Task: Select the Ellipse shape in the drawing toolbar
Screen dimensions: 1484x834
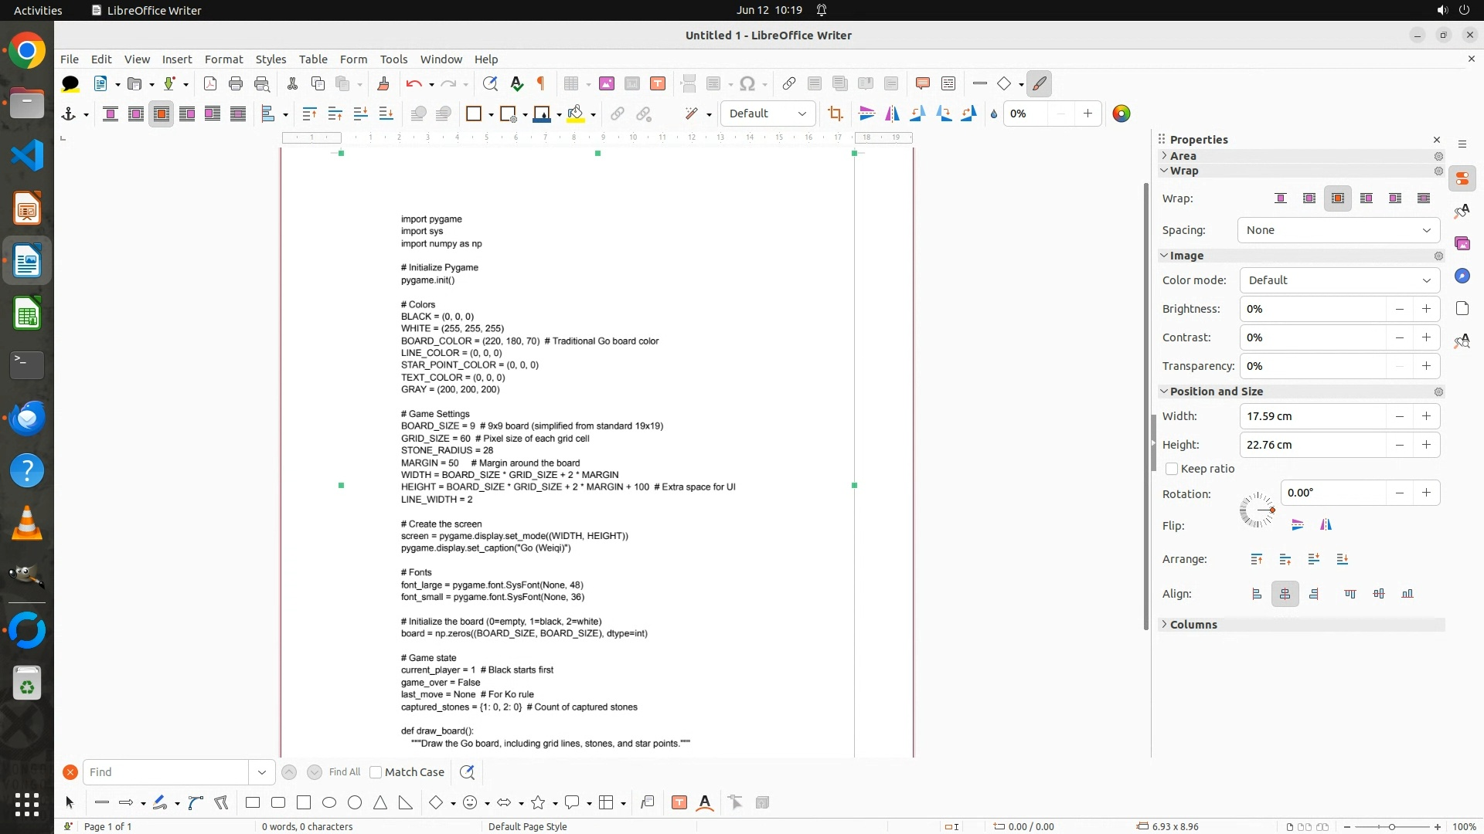Action: tap(329, 803)
